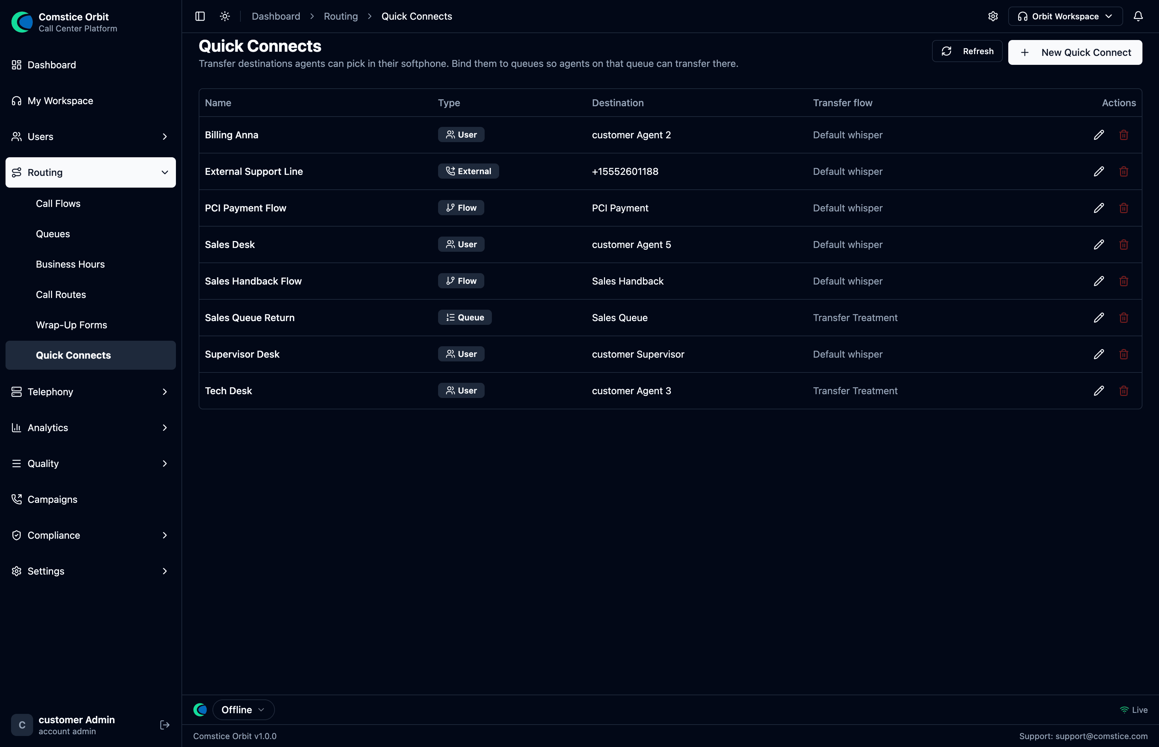Click the Sales Queue destination cell
This screenshot has height=747, width=1159.
coord(620,318)
